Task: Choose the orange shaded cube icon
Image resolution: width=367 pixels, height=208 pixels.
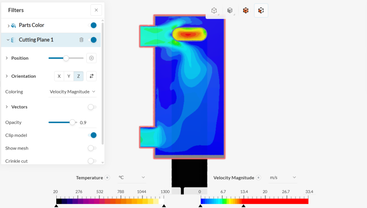Action: pyautogui.click(x=246, y=11)
